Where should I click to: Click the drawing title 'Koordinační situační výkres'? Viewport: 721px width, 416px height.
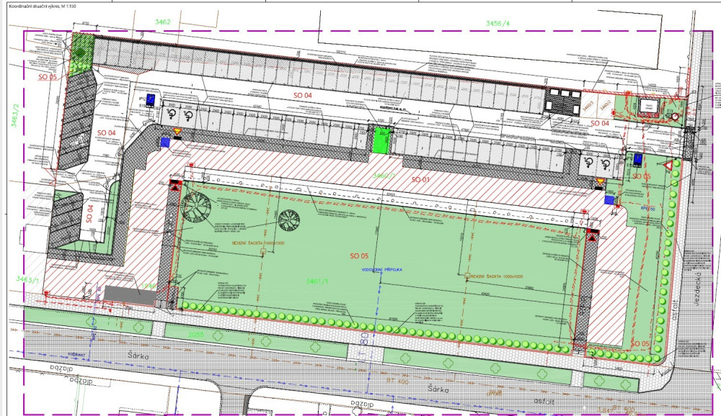41,5
